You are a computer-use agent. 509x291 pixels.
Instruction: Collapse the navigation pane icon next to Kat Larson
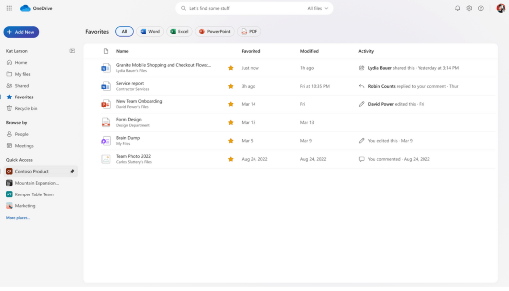[x=72, y=51]
